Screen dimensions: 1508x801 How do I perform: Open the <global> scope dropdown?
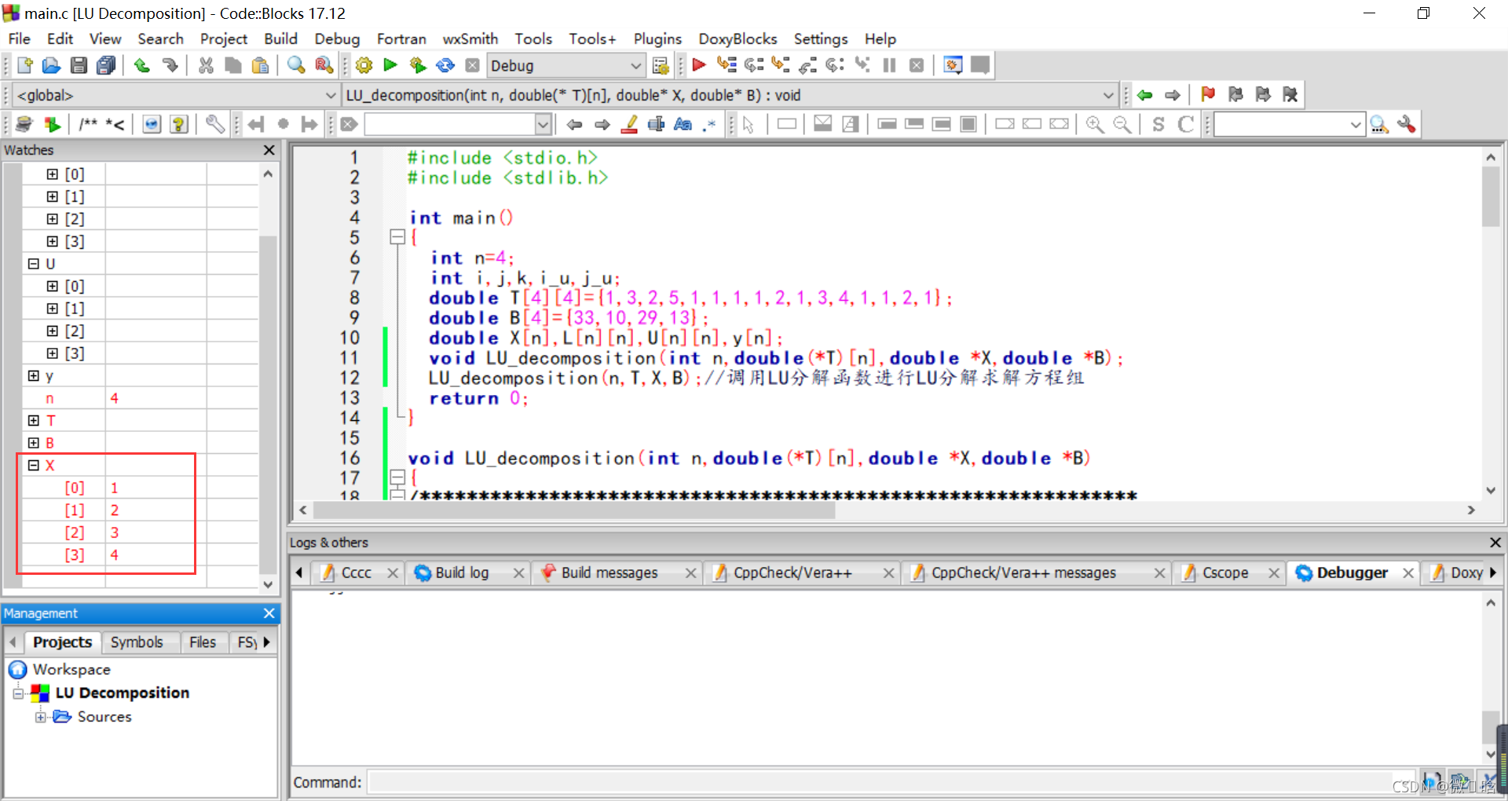(177, 95)
